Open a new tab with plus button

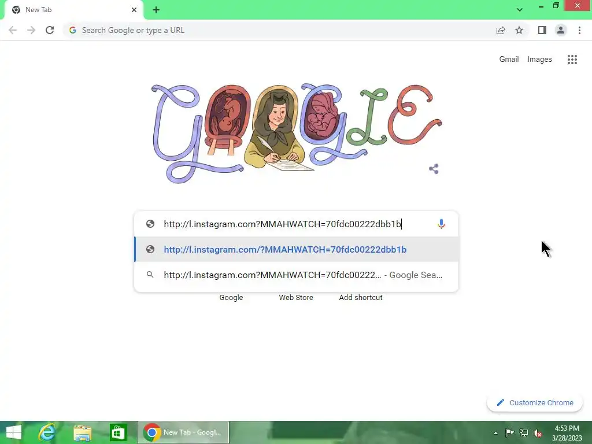[156, 10]
